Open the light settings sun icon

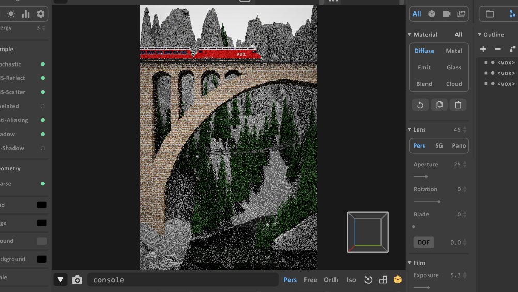[11, 14]
